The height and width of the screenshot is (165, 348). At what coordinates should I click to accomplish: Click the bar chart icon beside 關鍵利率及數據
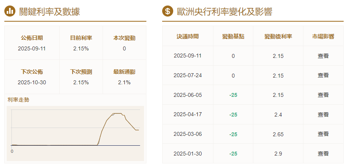click(x=10, y=11)
